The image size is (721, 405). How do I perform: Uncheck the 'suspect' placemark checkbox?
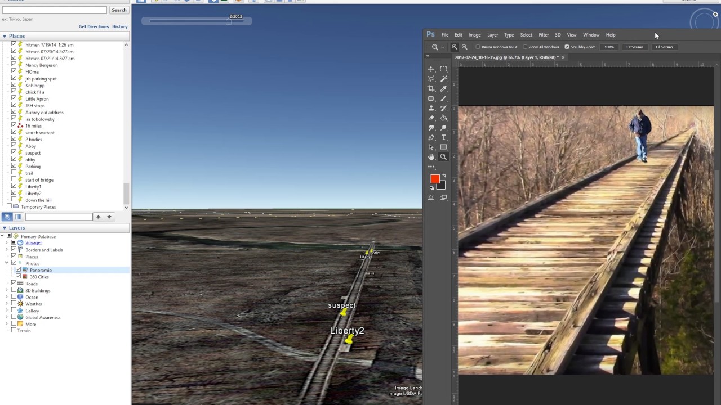[14, 153]
